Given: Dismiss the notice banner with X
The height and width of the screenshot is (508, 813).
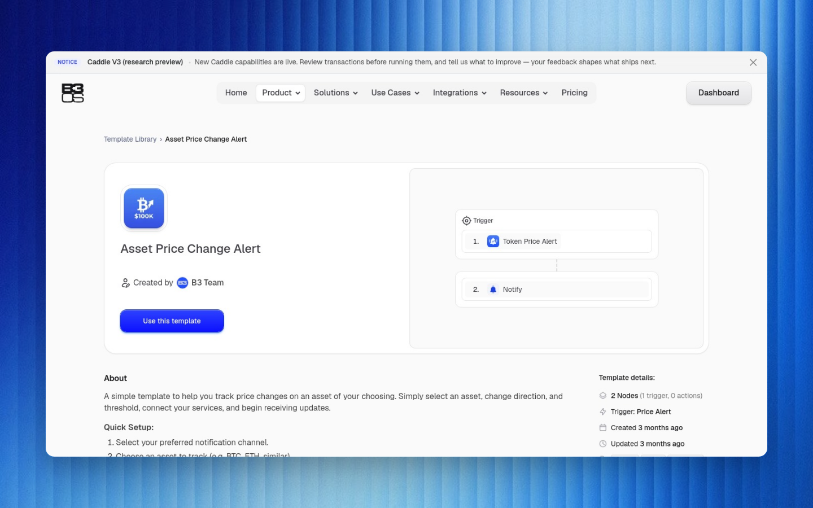Looking at the screenshot, I should pyautogui.click(x=753, y=63).
